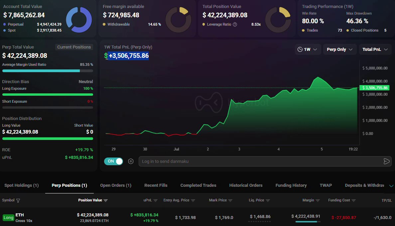
Task: Expand the tabs overflow chevron
Action: (x=391, y=186)
